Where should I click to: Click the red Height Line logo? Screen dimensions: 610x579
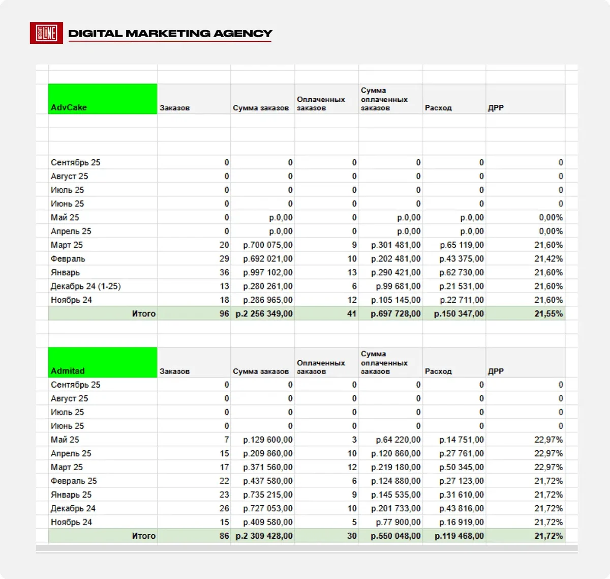46,33
